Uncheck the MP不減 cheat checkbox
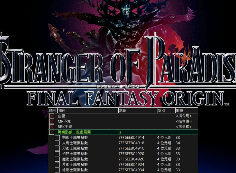 click(52, 121)
